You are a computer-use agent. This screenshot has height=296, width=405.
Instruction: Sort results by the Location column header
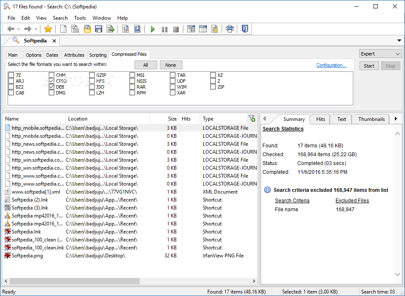coord(107,118)
